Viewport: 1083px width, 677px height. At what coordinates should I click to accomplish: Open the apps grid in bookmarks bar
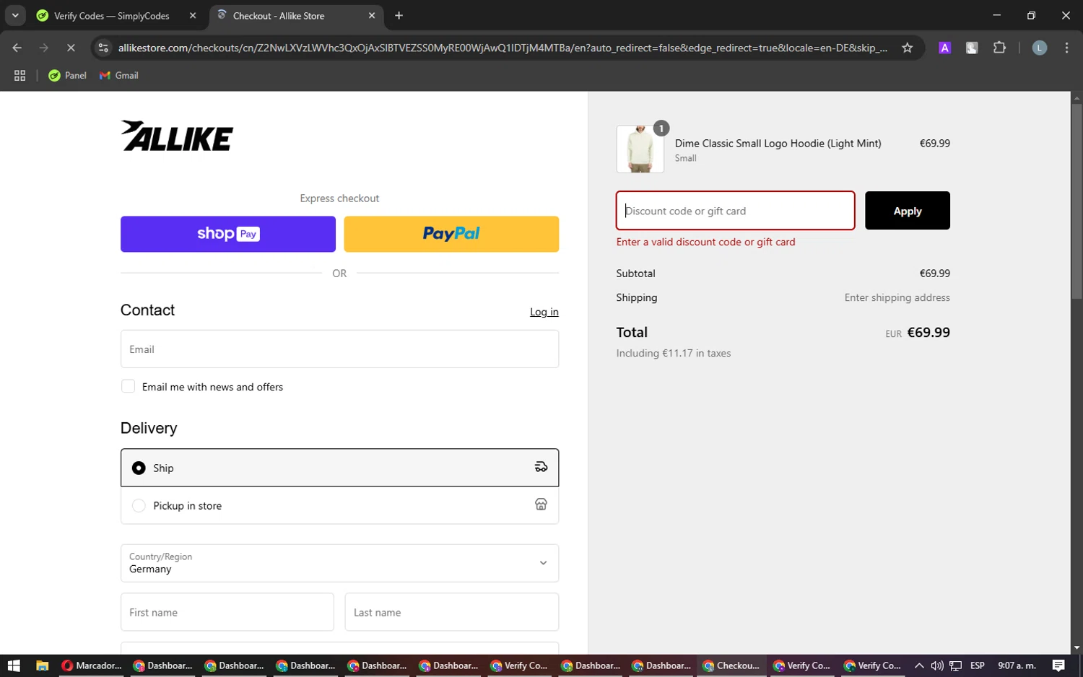coord(20,75)
